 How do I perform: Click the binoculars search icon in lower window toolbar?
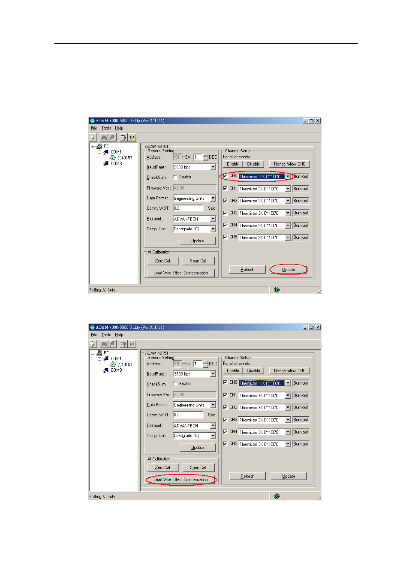coord(104,344)
